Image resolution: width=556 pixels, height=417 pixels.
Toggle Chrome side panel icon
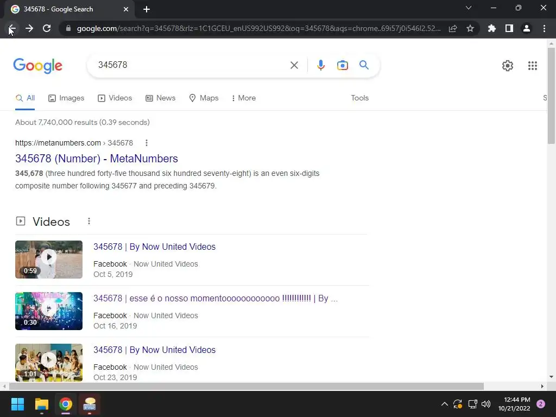pos(509,28)
